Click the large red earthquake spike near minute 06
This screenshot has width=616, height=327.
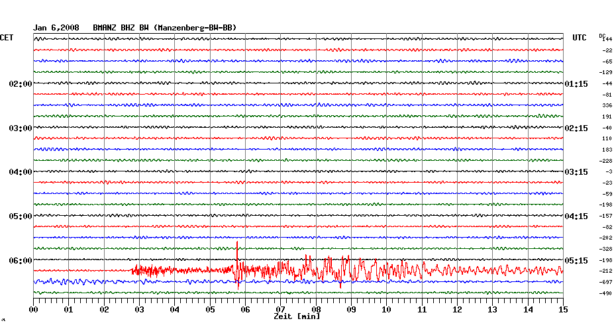pos(237,265)
